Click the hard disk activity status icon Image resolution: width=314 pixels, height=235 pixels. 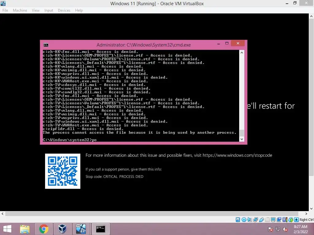point(238,220)
